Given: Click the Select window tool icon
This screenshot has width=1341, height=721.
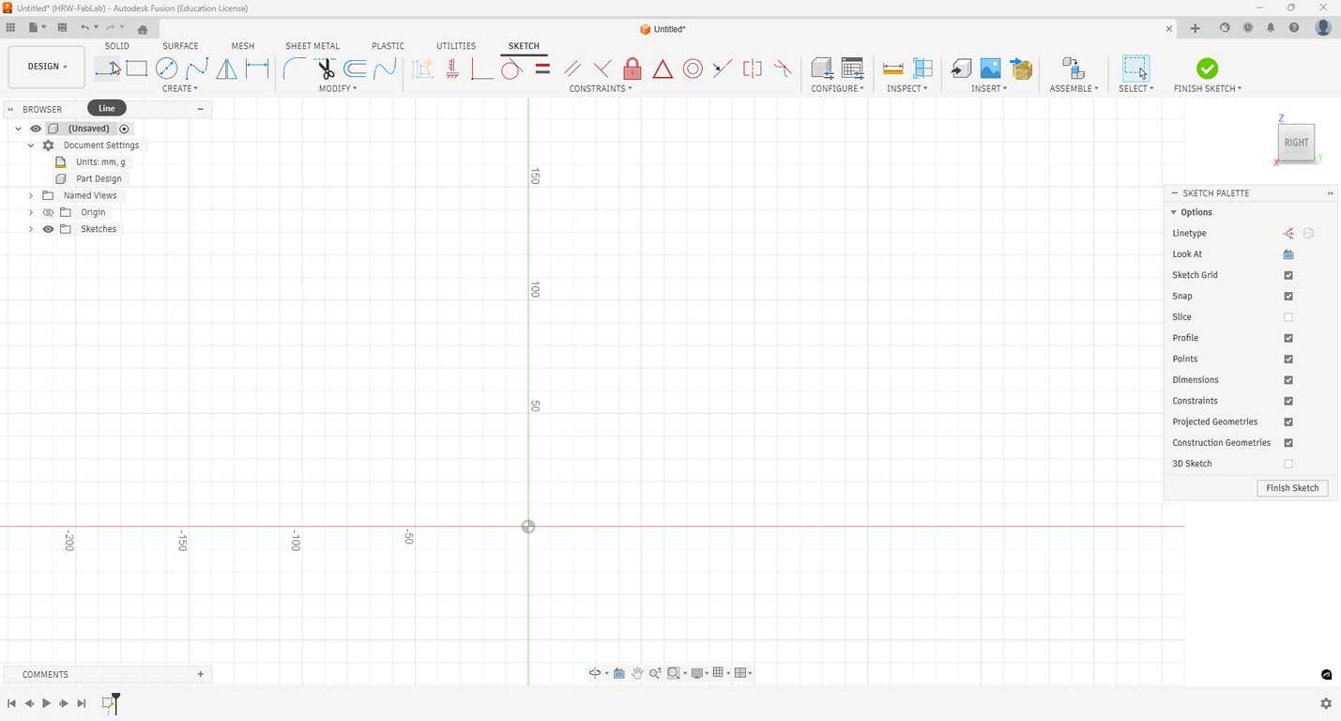Looking at the screenshot, I should [x=1135, y=69].
